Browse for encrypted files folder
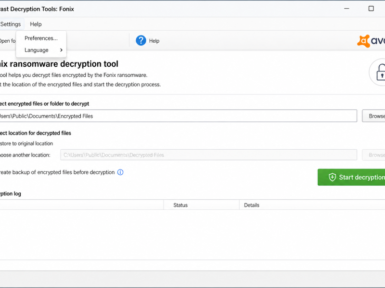This screenshot has height=288, width=385. pyautogui.click(x=374, y=116)
